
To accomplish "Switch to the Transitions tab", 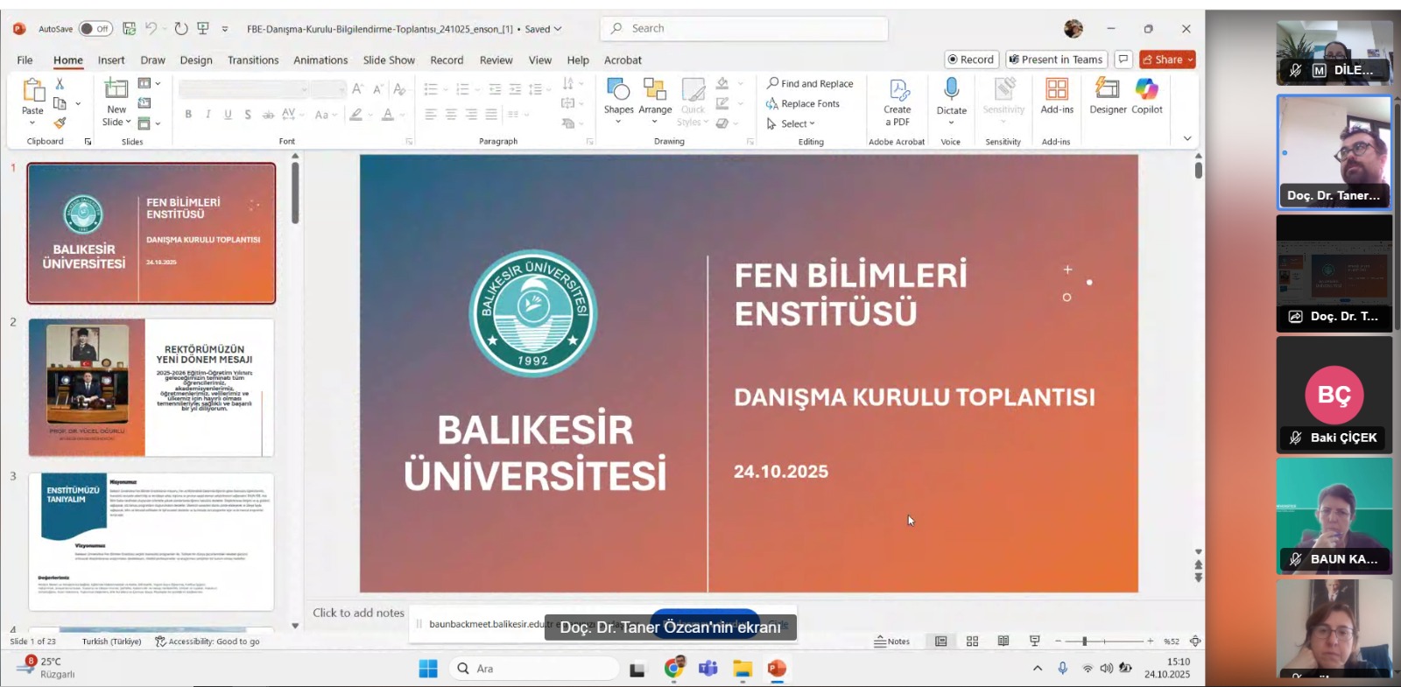I will (253, 60).
